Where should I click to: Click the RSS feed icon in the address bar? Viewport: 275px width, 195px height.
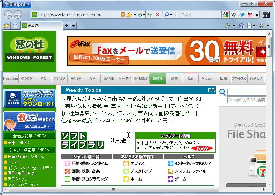pyautogui.click(x=123, y=15)
